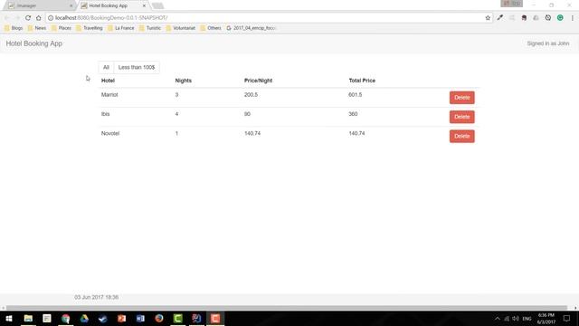Show hidden system tray icons
Screen dimensions: 579x326
pos(498,319)
